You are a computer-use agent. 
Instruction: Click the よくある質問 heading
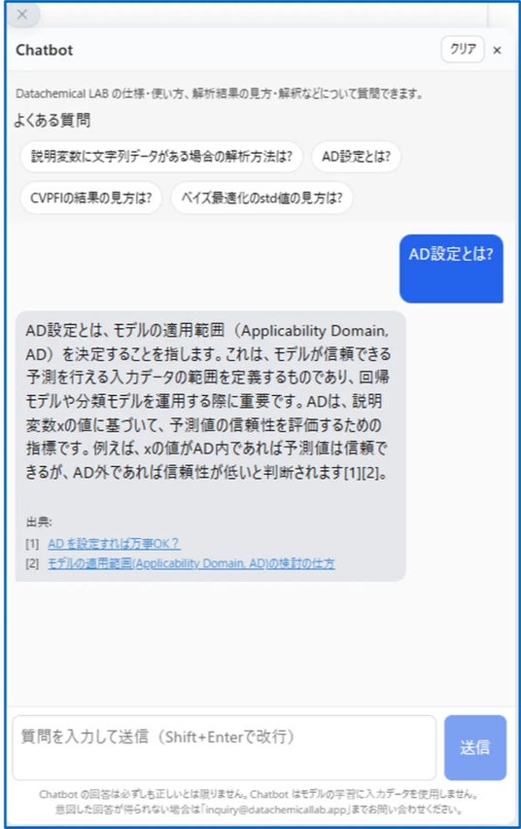coord(52,120)
